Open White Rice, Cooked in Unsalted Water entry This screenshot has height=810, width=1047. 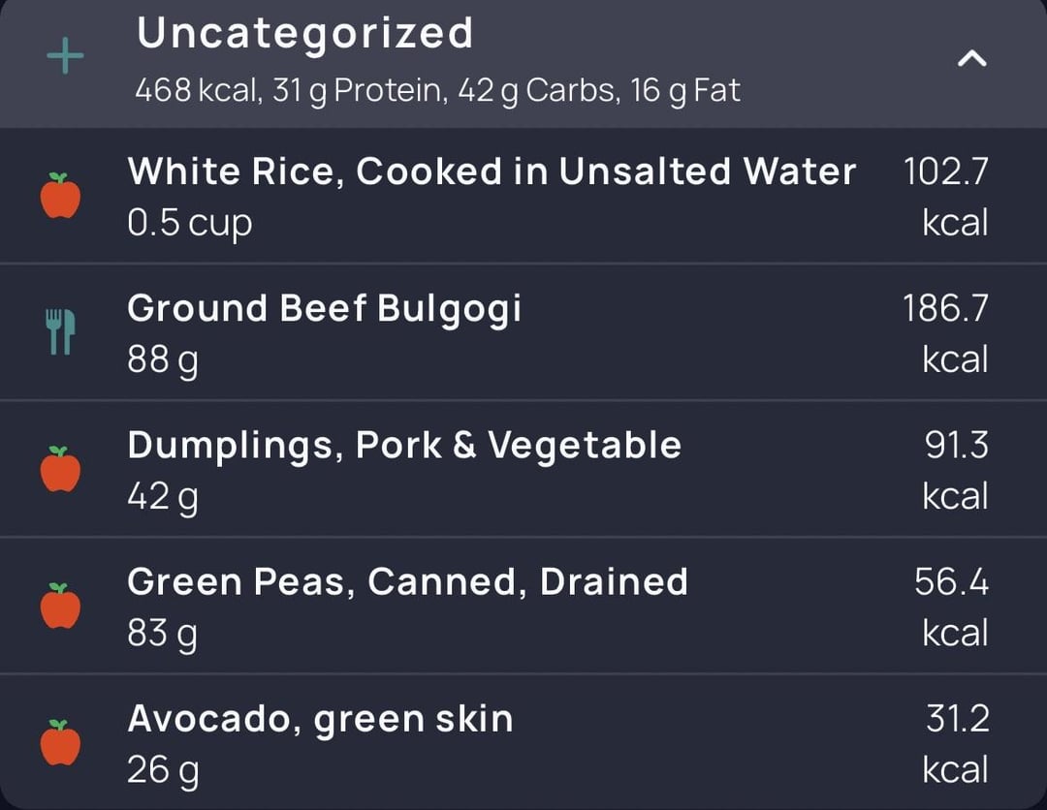coord(523,196)
